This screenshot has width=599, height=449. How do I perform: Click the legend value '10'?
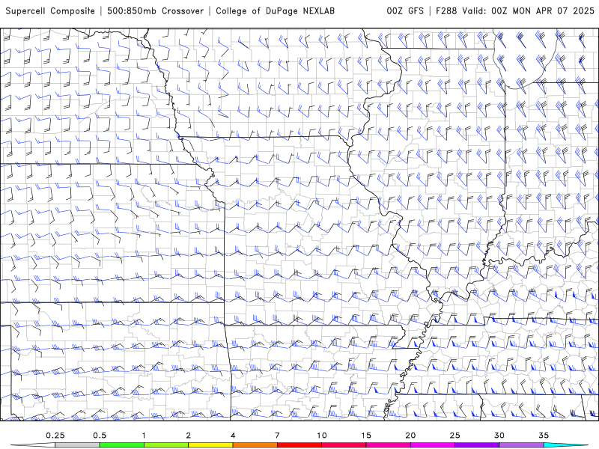click(x=322, y=436)
